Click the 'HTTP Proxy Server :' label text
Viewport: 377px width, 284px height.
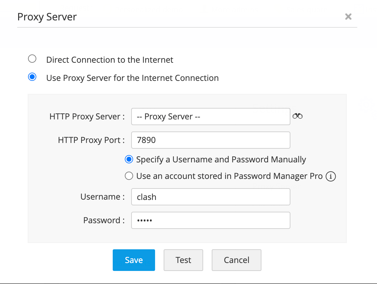87,117
